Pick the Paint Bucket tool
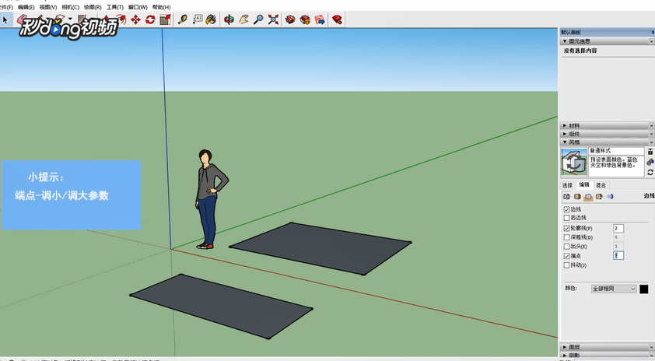This screenshot has width=655, height=361. point(212,19)
